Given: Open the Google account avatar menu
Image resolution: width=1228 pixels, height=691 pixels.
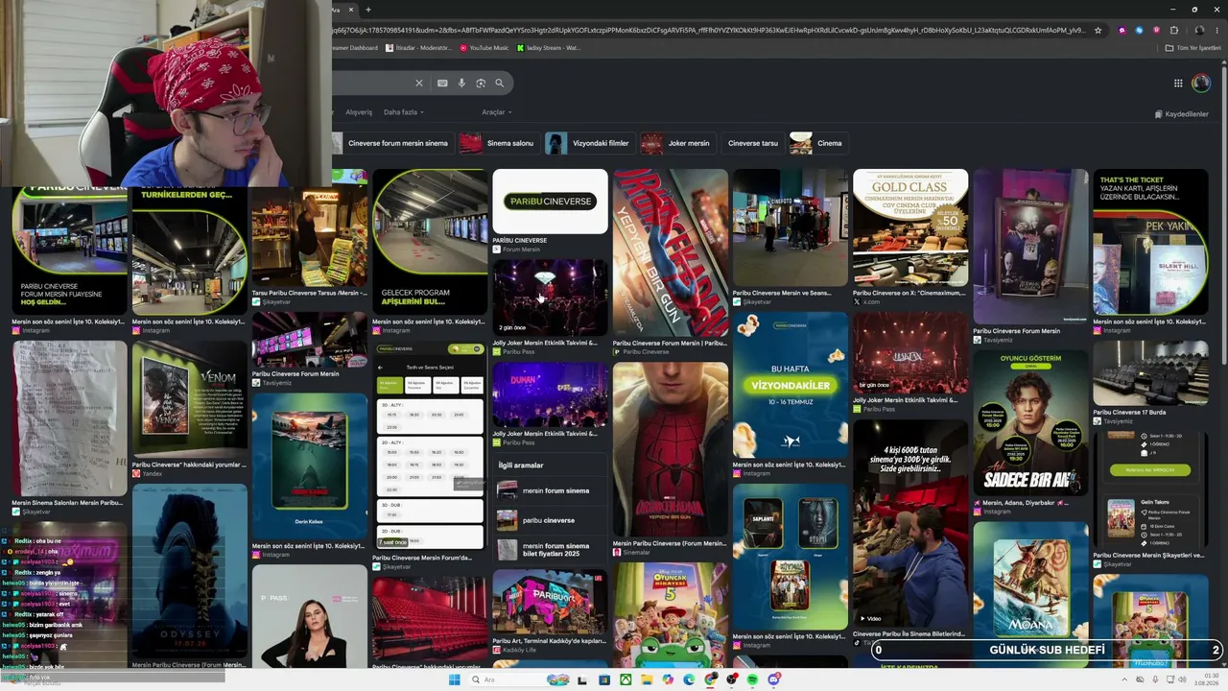Looking at the screenshot, I should (1200, 83).
